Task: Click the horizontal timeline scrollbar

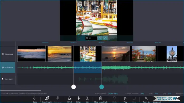Action: (21, 90)
